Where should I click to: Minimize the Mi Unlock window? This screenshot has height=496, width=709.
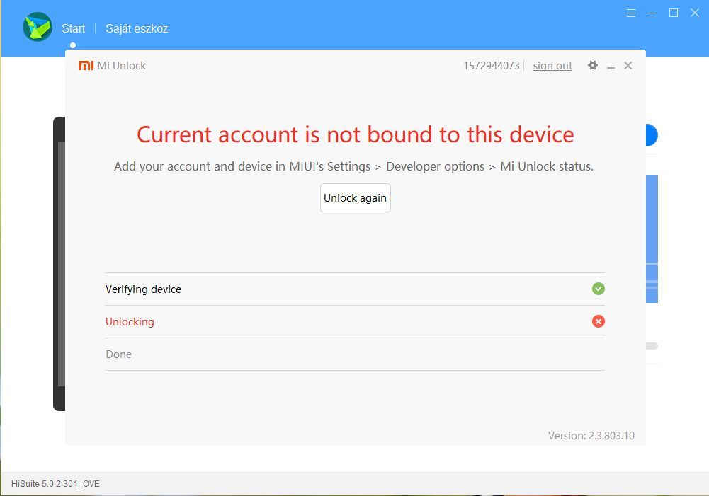tap(611, 67)
